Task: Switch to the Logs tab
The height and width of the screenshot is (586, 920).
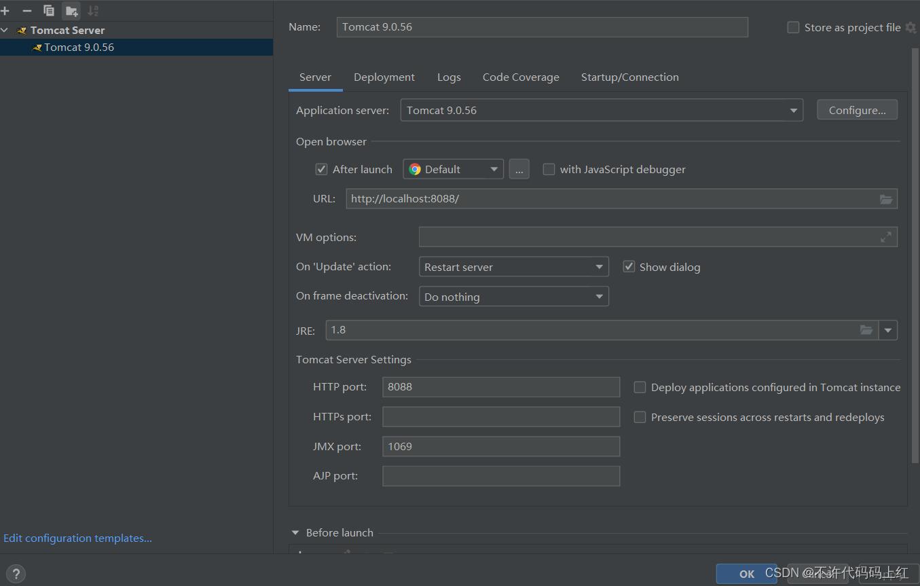Action: pos(449,77)
